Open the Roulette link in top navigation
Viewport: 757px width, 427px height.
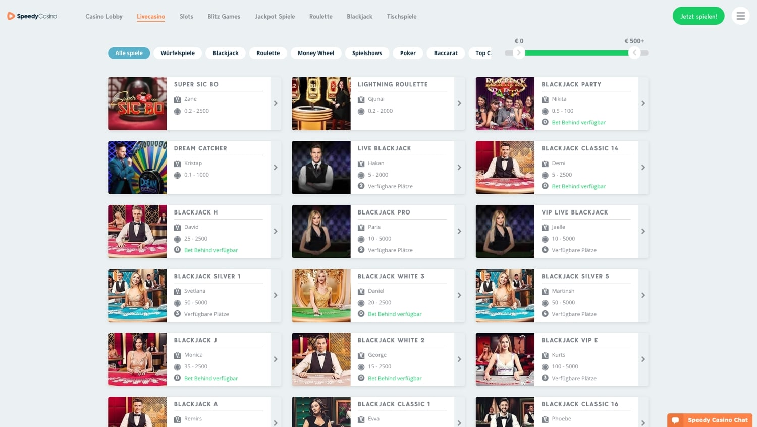(x=321, y=17)
